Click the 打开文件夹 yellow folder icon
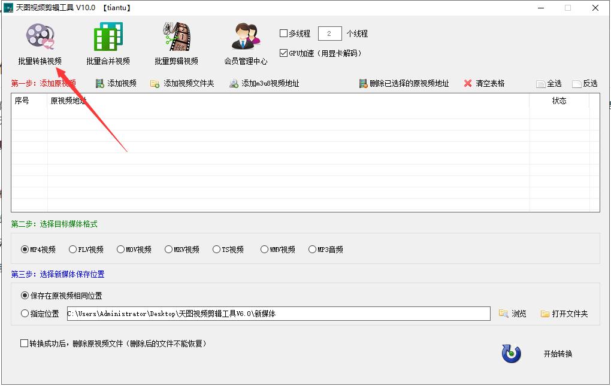 click(x=545, y=314)
